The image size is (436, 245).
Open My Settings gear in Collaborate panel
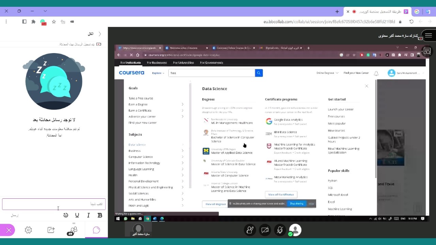[x=28, y=230]
